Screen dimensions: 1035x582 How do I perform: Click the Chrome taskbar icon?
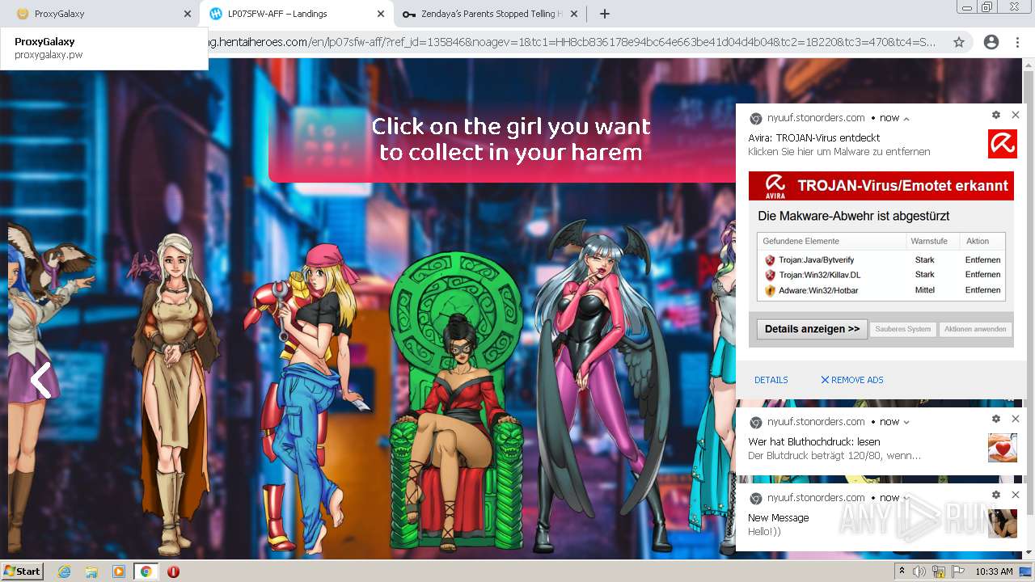point(146,571)
